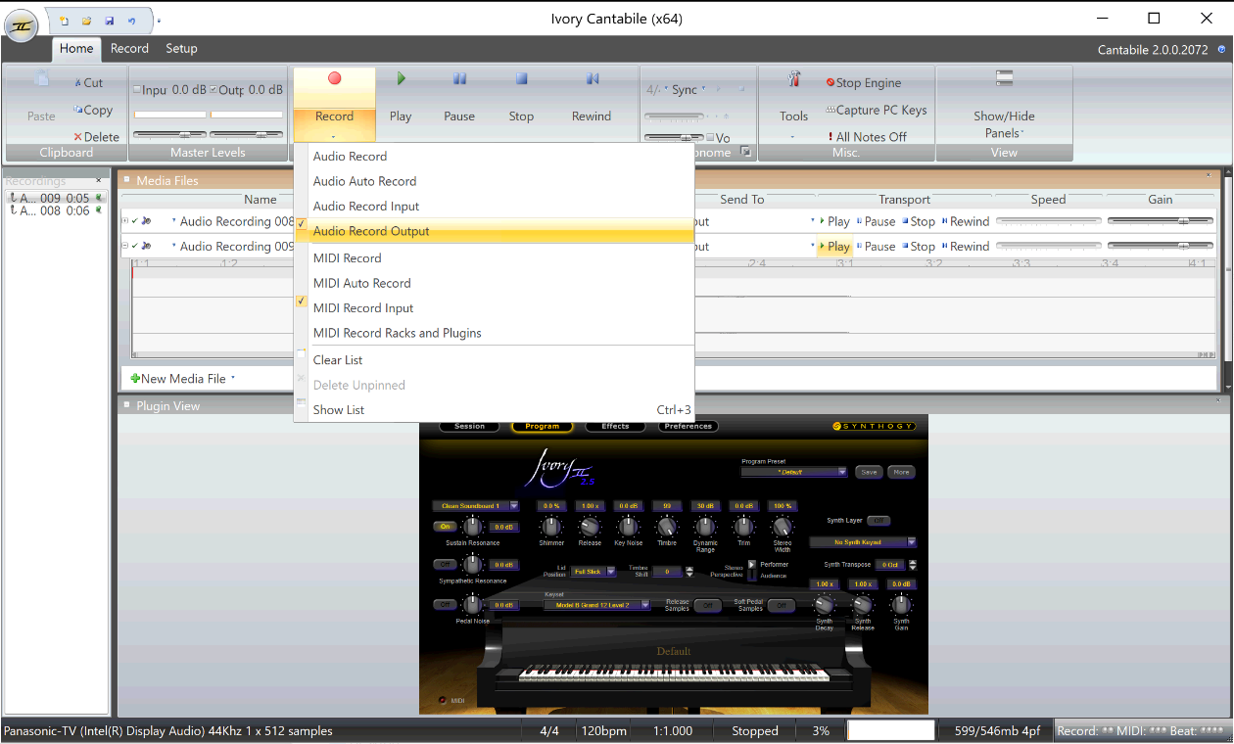Click Capture PC Keys
Viewport: 1234px width, 744px height.
[x=876, y=111]
